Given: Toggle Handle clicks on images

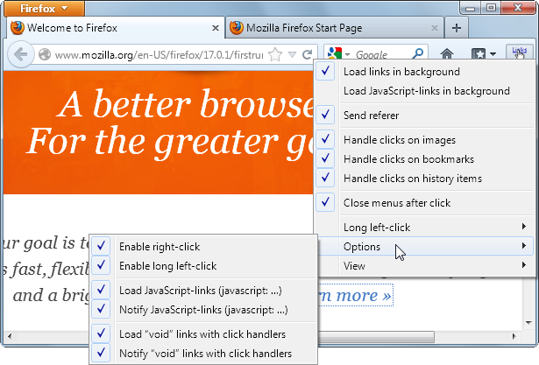Looking at the screenshot, I should [x=424, y=140].
